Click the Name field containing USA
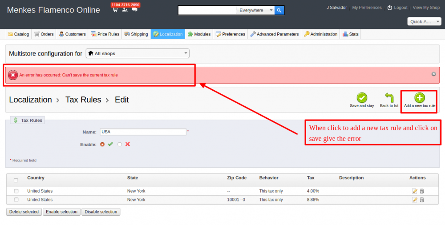 click(x=143, y=132)
